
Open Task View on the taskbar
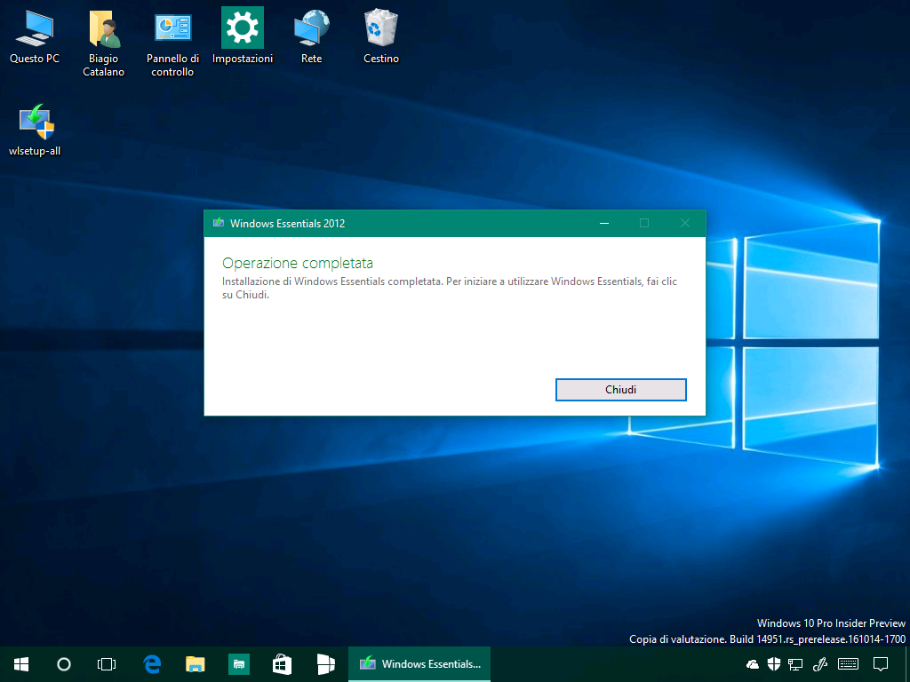pos(107,664)
